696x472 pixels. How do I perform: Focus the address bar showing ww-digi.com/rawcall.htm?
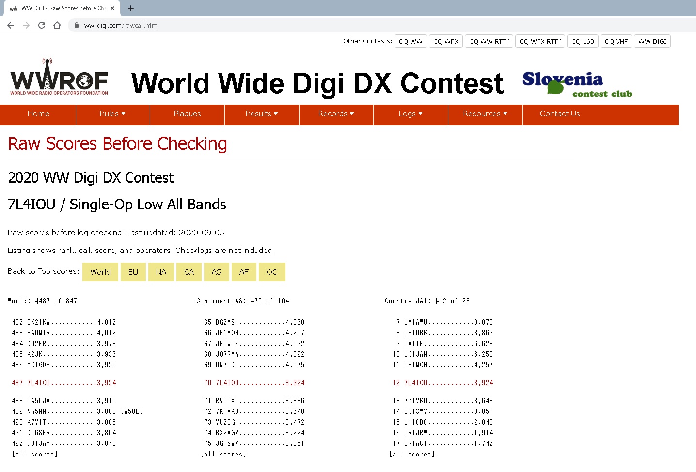383,25
